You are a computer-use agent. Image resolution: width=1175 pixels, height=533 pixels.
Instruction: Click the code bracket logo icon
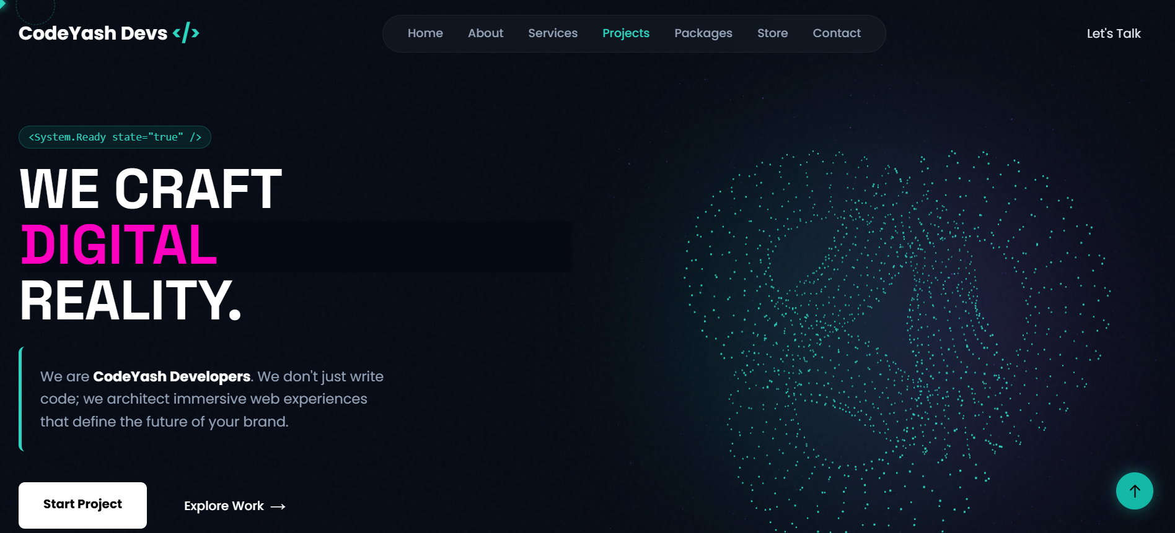(186, 33)
